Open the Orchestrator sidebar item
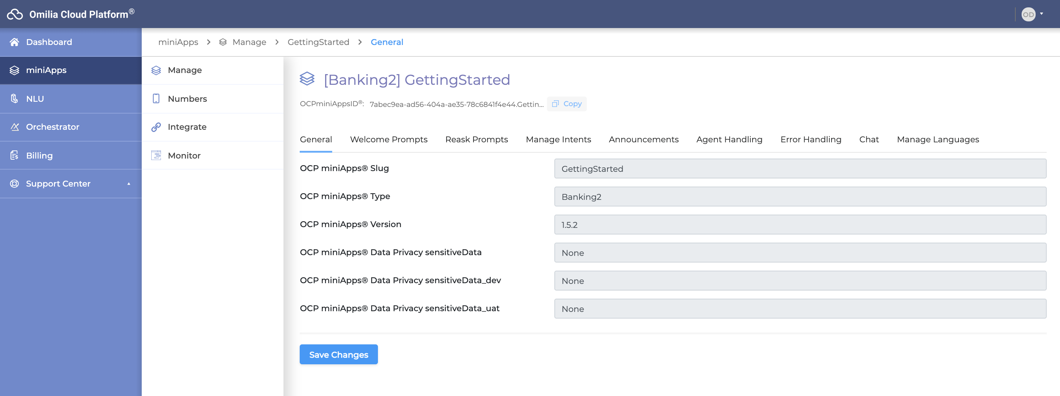The width and height of the screenshot is (1060, 396). pyautogui.click(x=71, y=127)
